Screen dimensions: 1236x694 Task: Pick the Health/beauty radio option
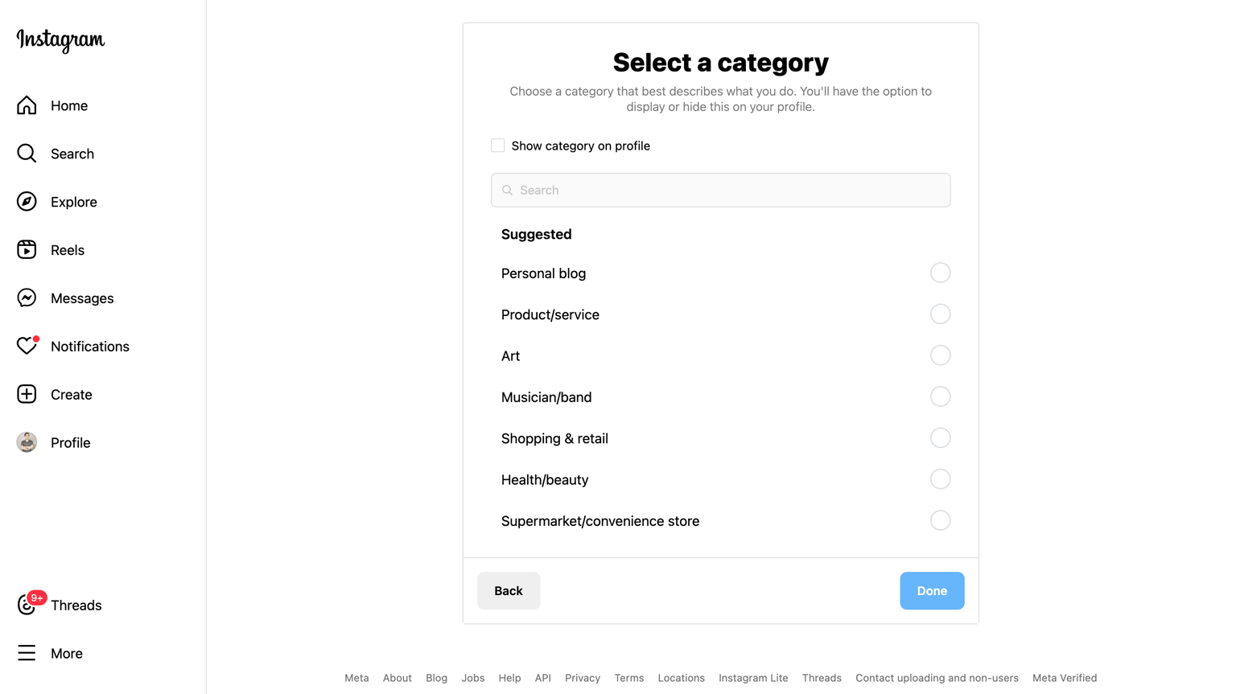tap(940, 479)
